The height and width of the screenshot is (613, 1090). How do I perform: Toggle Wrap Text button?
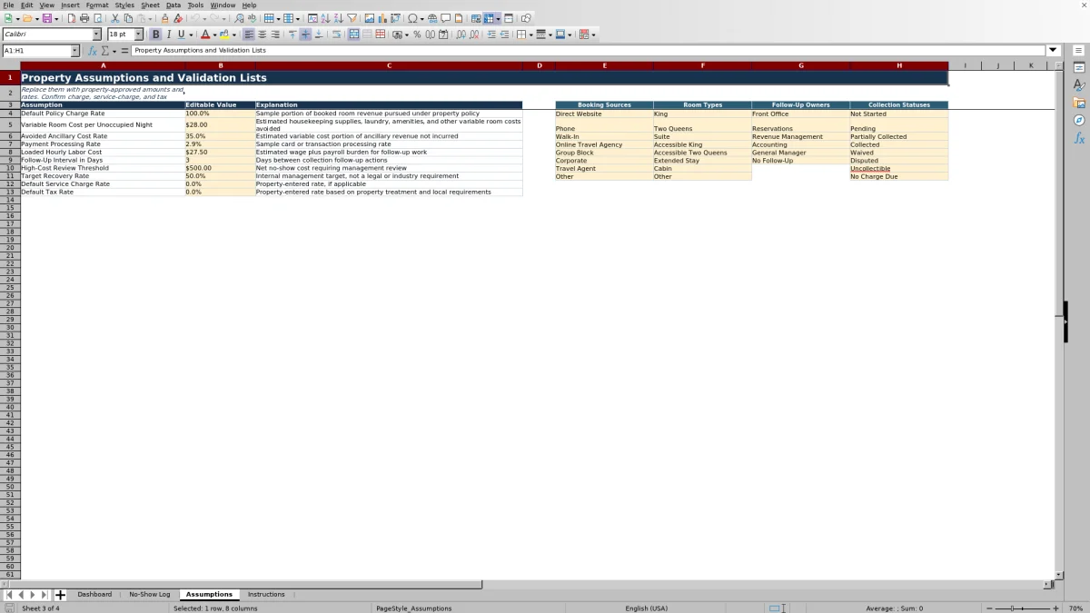(336, 35)
